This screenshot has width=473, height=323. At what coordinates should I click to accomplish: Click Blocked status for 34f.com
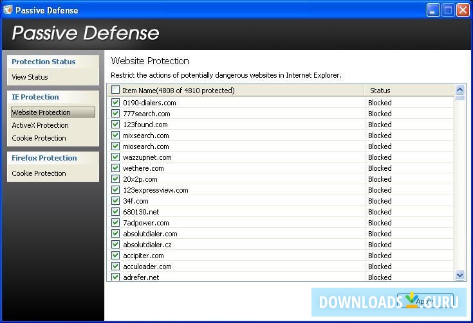click(x=380, y=201)
